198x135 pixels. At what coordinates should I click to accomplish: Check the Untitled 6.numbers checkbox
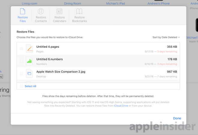point(22,61)
